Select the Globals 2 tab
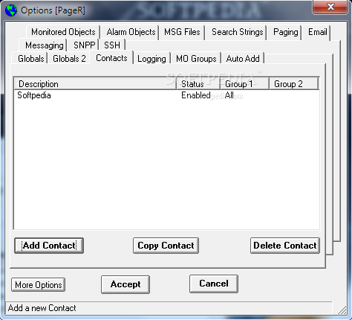The width and height of the screenshot is (352, 320). 69,59
